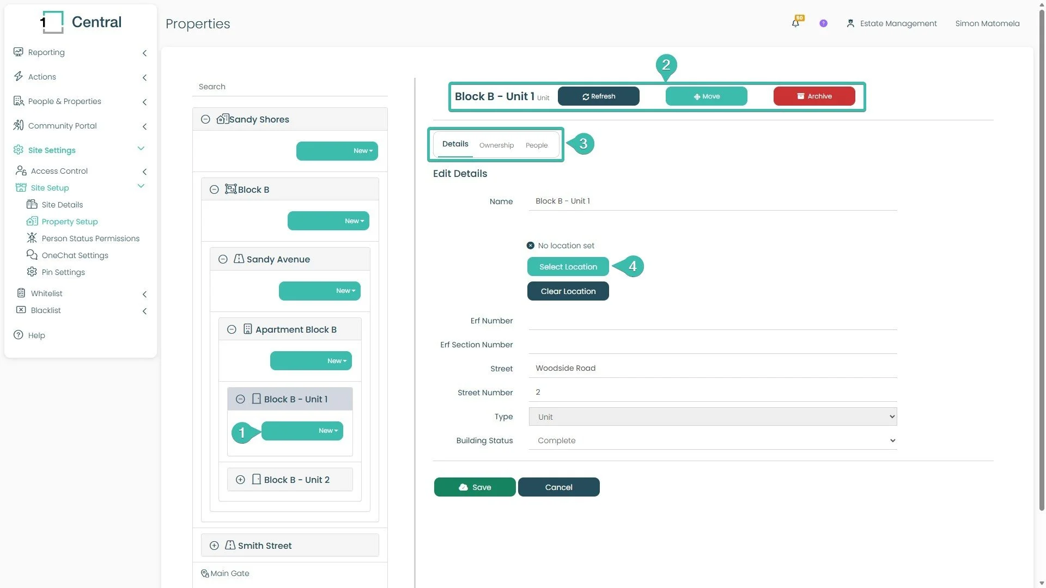The image size is (1046, 588).
Task: Click the Move button
Action: pos(707,96)
